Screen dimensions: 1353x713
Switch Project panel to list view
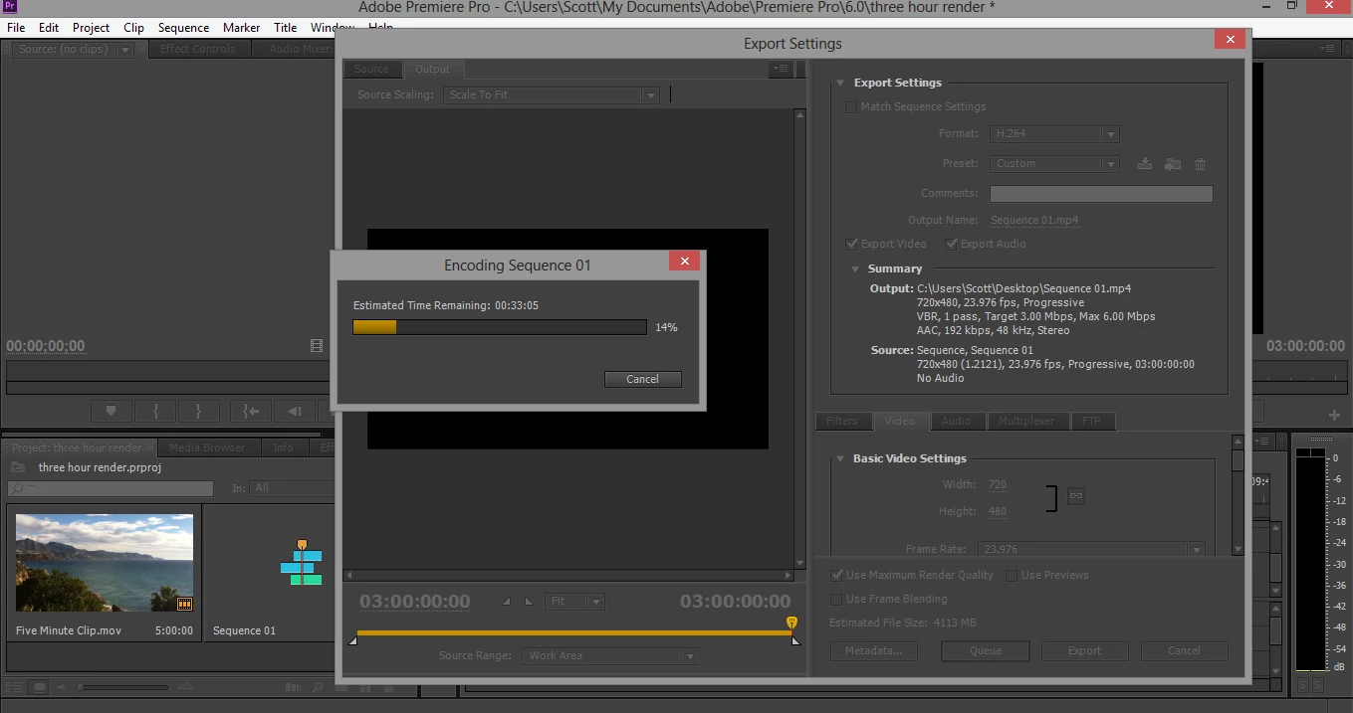tap(16, 687)
